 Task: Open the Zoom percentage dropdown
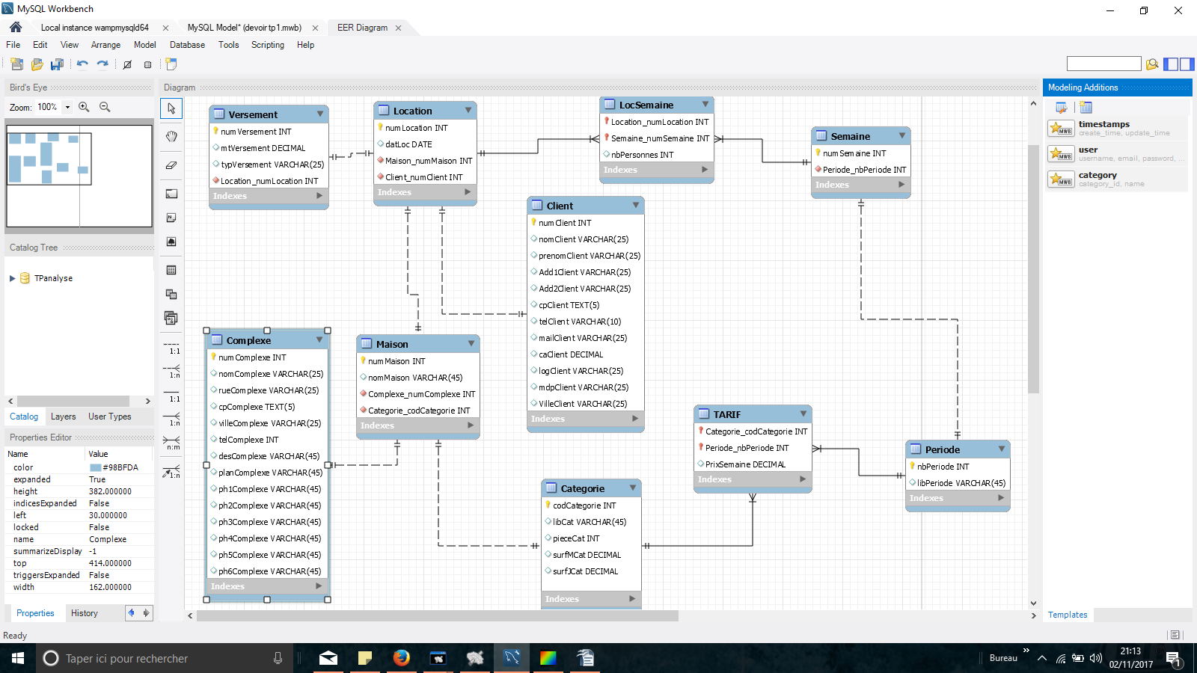click(67, 107)
